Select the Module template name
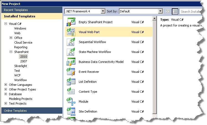The width and height of the screenshot is (207, 125). [83, 102]
